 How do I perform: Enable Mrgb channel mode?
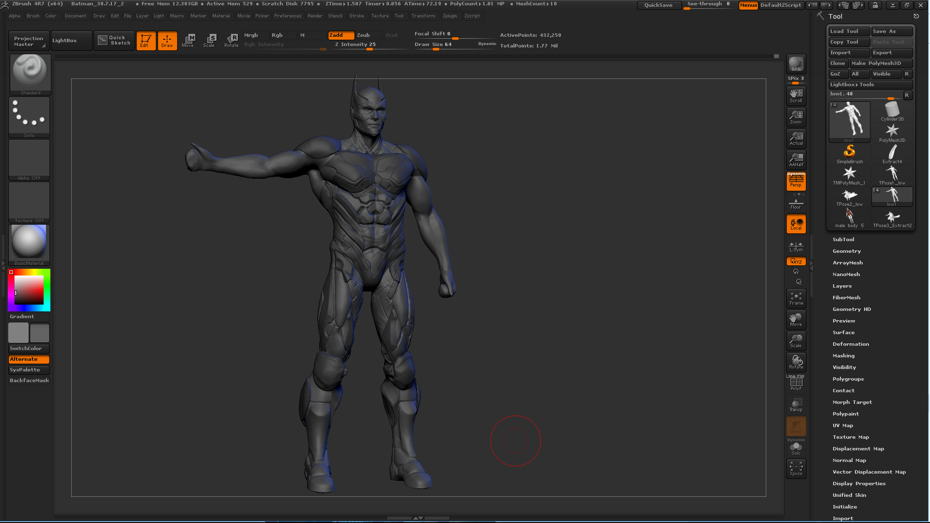point(255,35)
